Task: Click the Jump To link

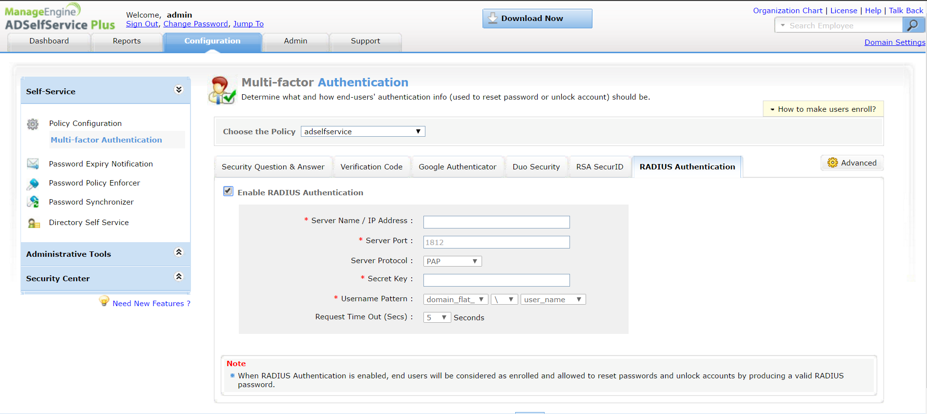Action: (248, 24)
